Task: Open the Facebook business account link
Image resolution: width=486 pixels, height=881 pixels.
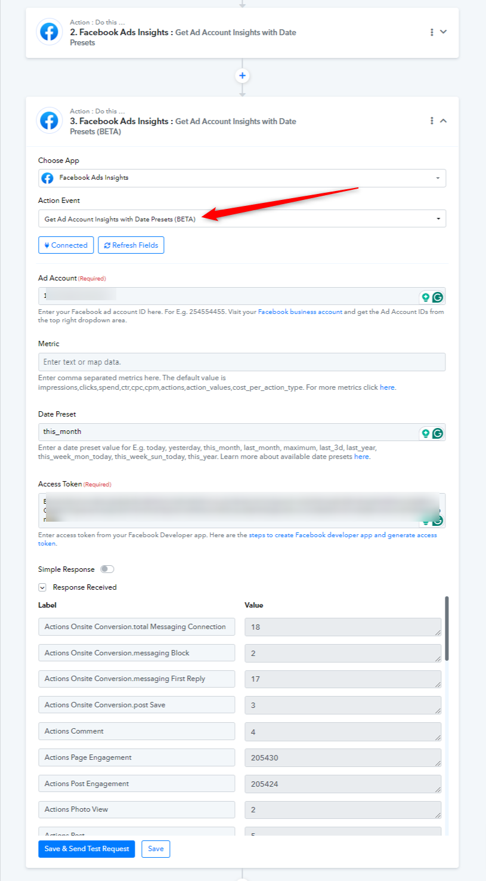Action: click(x=300, y=312)
